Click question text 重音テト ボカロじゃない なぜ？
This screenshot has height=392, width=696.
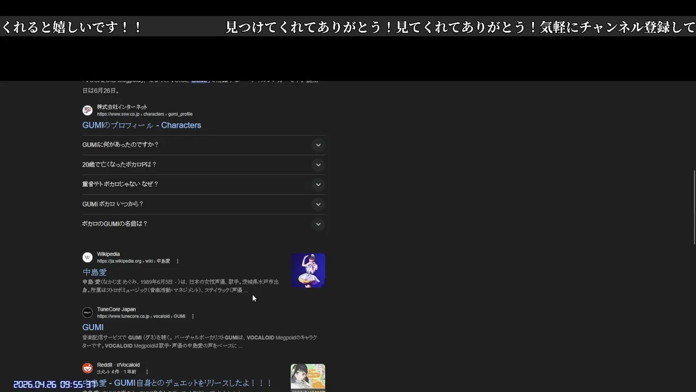coord(120,184)
